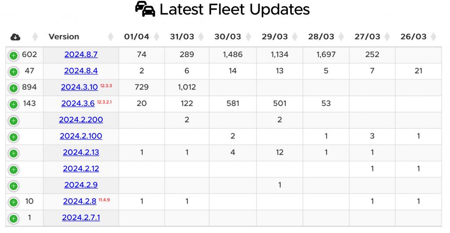This screenshot has height=233, width=450.
Task: Click green plus icon beside 2024.2.13
Action: coord(14,153)
